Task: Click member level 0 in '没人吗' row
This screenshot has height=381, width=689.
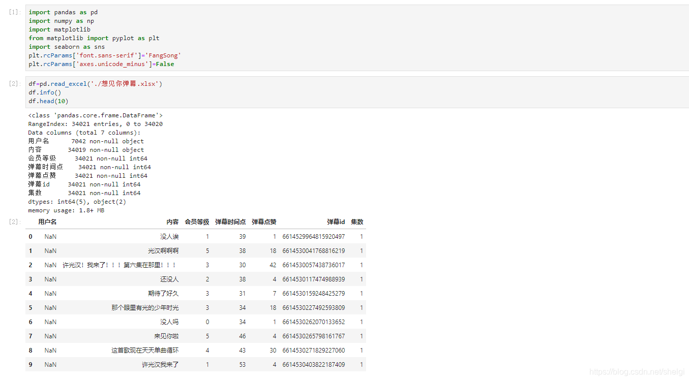Action: 207,322
